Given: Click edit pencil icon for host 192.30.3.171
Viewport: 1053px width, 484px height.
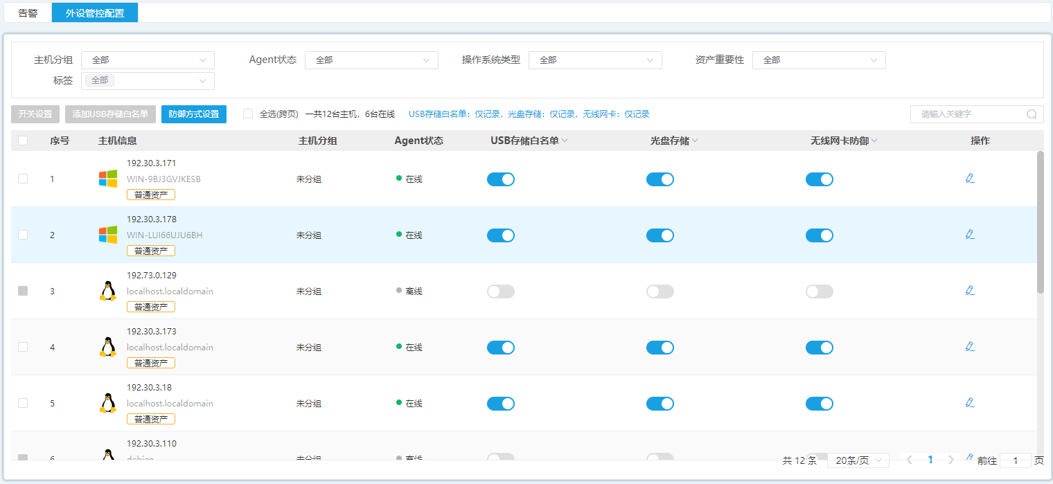Looking at the screenshot, I should 970,179.
